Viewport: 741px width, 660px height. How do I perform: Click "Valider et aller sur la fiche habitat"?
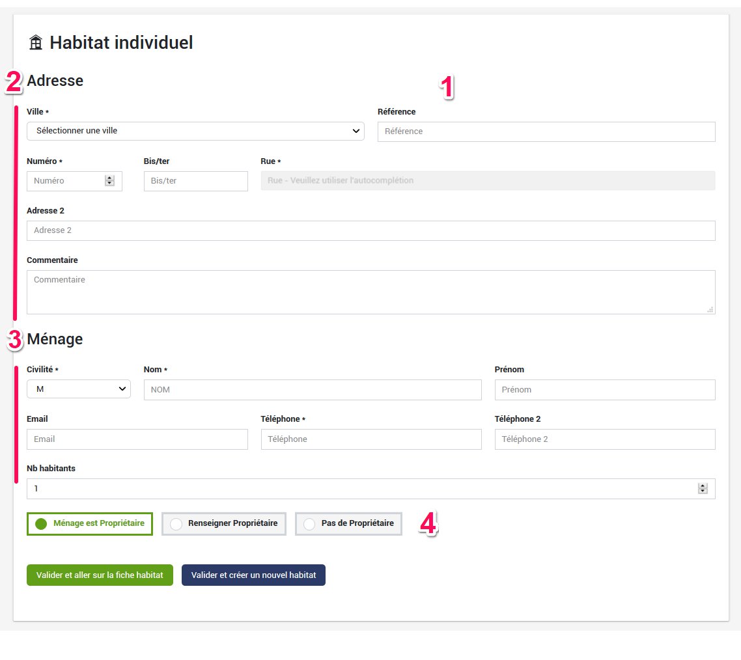click(99, 575)
